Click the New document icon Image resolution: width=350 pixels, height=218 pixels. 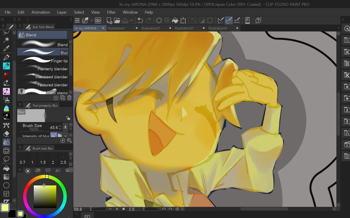tap(109, 20)
